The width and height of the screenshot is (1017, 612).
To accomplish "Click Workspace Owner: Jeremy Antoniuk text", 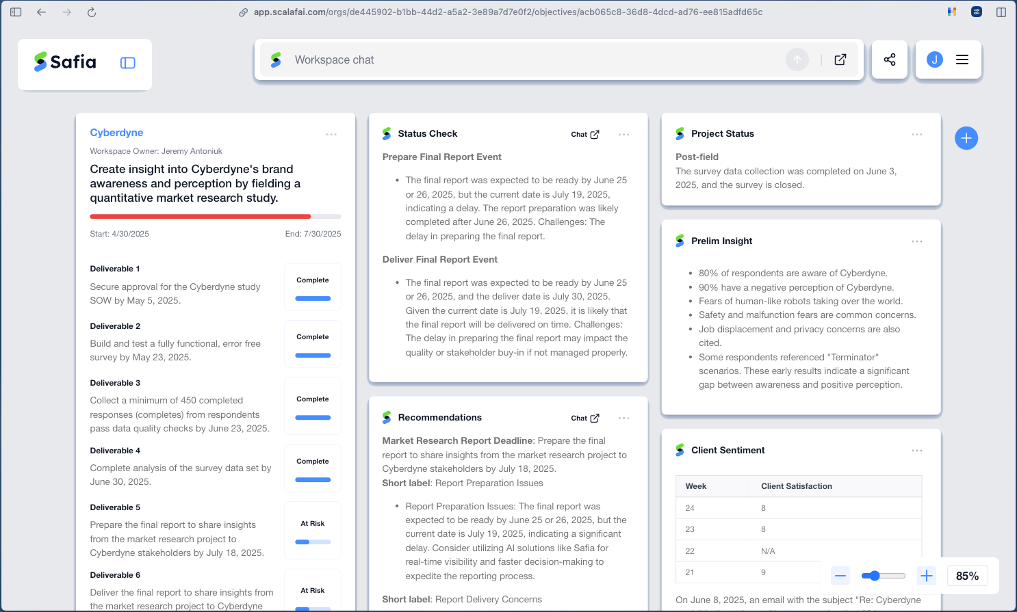I will click(156, 151).
